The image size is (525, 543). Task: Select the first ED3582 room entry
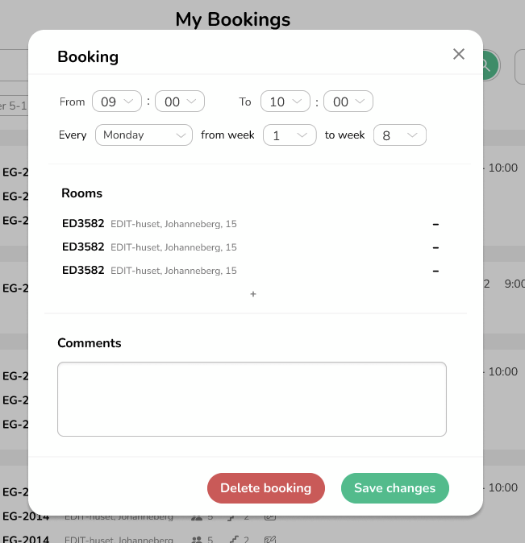pyautogui.click(x=149, y=224)
